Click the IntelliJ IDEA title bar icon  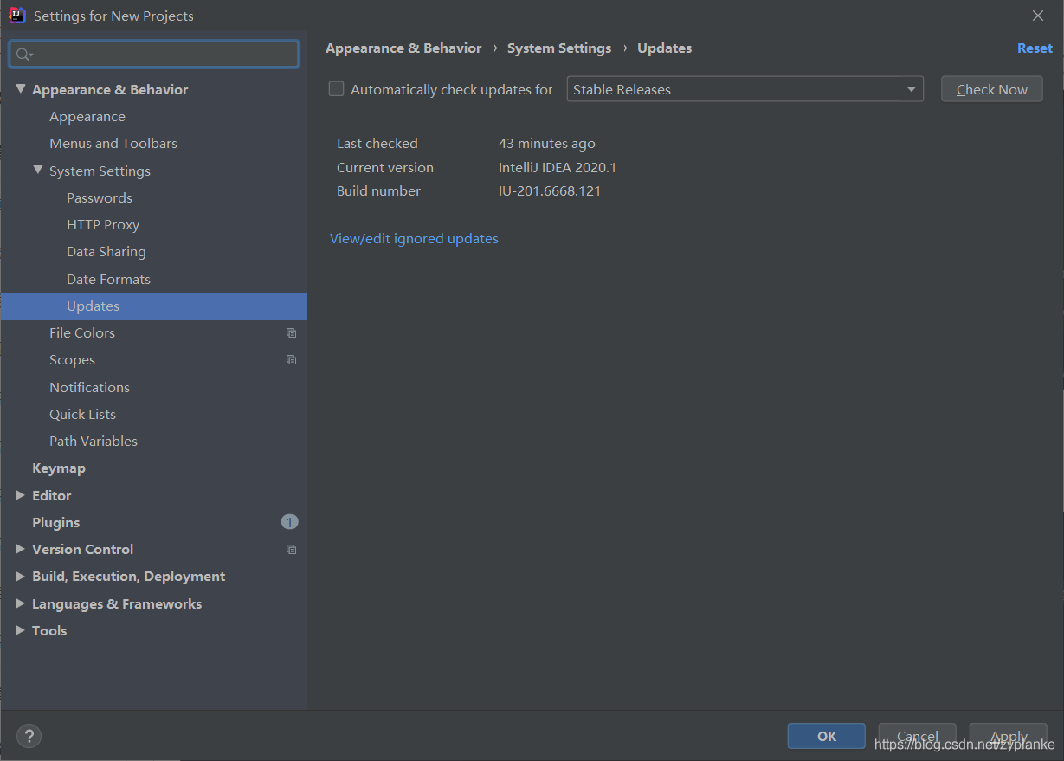[16, 15]
